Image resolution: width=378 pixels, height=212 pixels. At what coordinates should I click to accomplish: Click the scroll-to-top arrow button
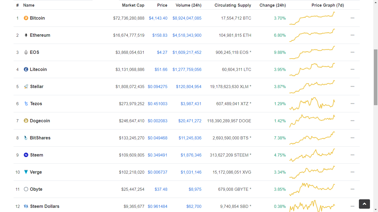tap(364, 204)
